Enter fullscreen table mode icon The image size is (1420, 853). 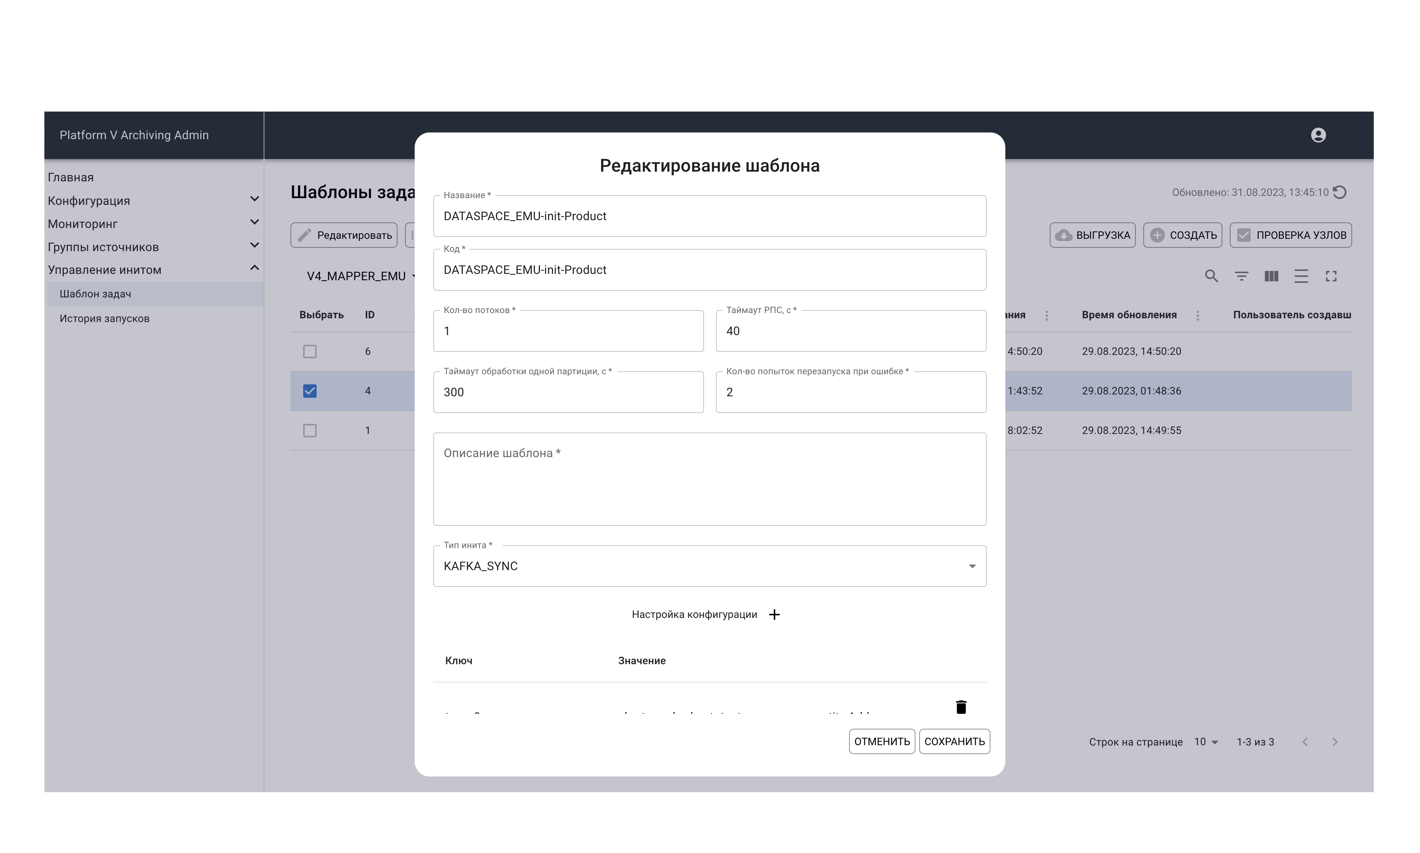point(1331,276)
